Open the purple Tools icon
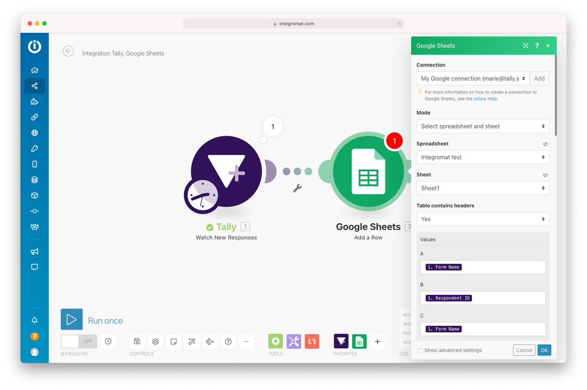The width and height of the screenshot is (587, 390). 294,341
